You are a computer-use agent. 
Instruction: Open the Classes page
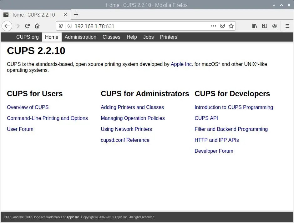click(111, 37)
